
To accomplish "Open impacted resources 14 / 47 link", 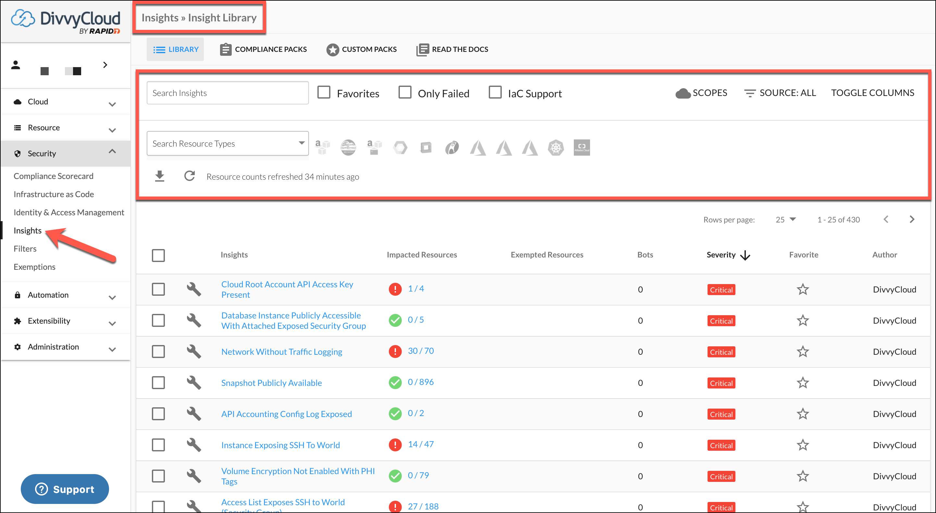I will (420, 444).
